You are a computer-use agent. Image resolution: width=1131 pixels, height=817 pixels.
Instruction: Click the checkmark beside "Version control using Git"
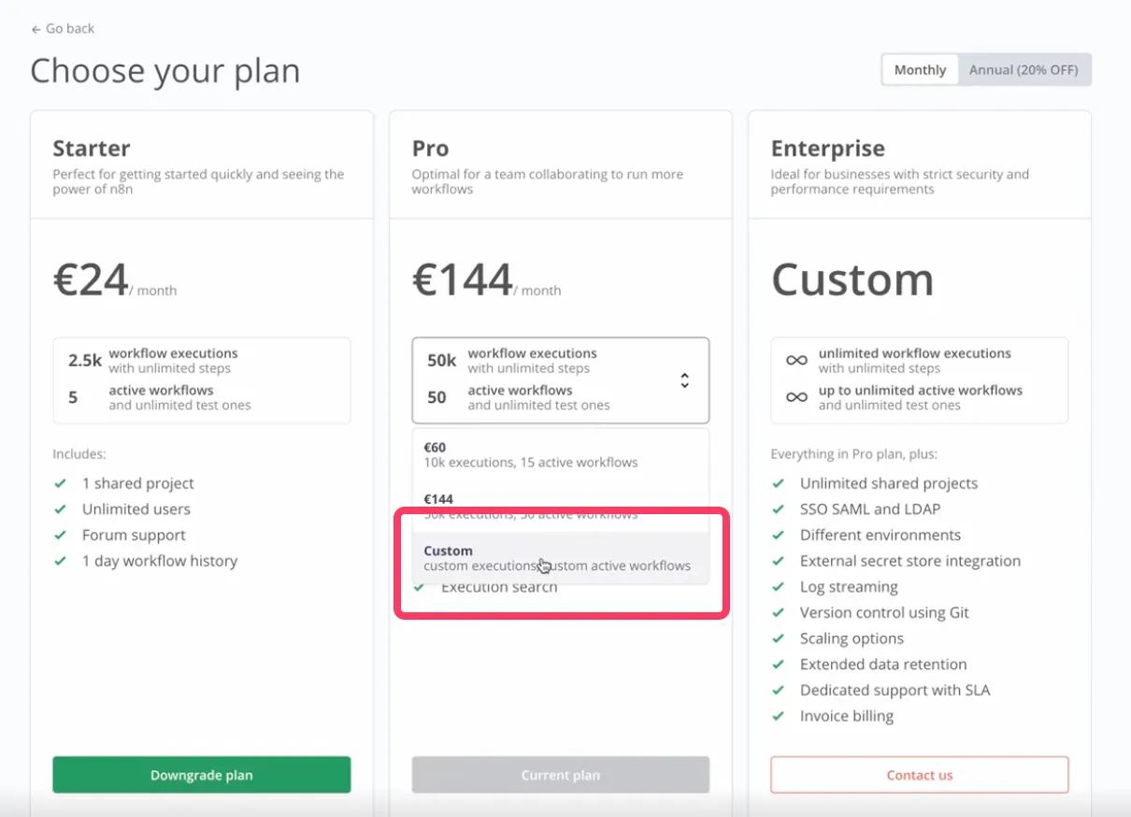click(x=778, y=612)
